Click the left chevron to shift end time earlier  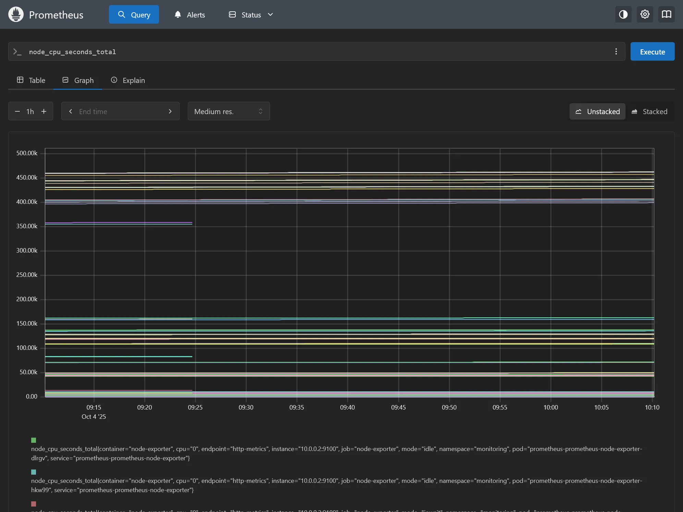tap(71, 111)
